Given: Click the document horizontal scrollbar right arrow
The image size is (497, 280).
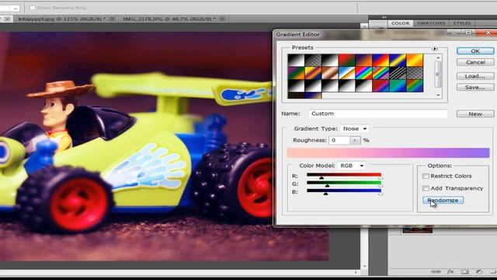Looking at the screenshot, I should click(356, 272).
